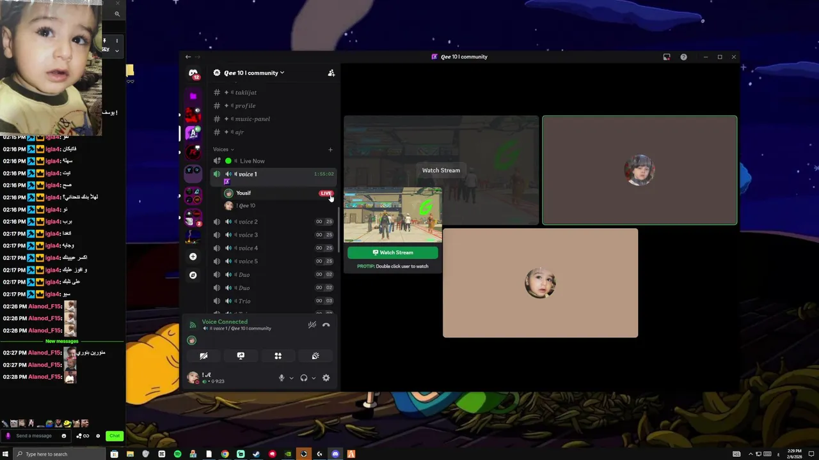Screen dimensions: 819x460
Task: Join the Trio voice channel
Action: click(273, 301)
